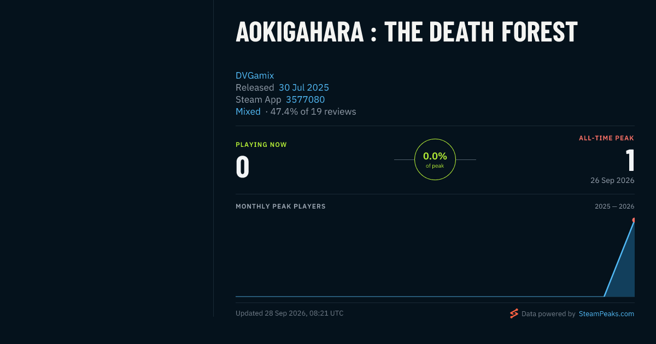Image resolution: width=656 pixels, height=344 pixels.
Task: Click the Playing Now label
Action: coord(261,145)
